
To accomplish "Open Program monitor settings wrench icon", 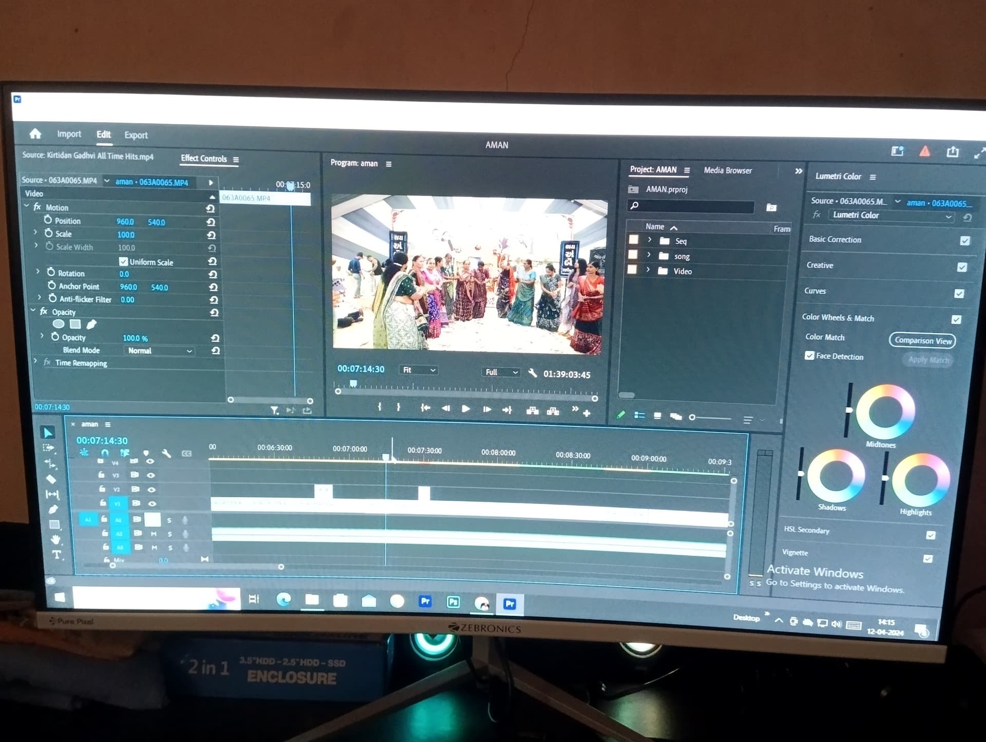I will click(x=533, y=373).
